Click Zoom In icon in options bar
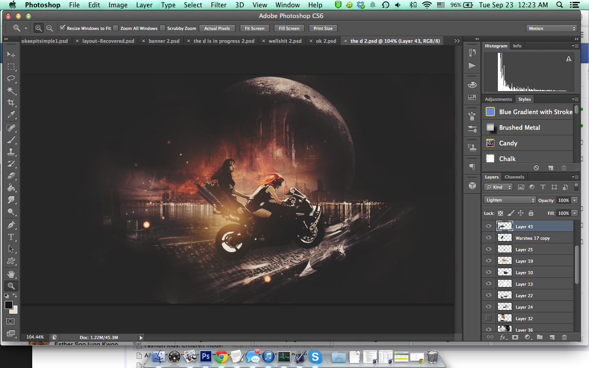The width and height of the screenshot is (589, 368). (x=39, y=28)
